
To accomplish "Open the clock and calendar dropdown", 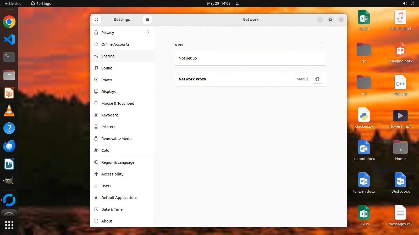I will (x=219, y=3).
